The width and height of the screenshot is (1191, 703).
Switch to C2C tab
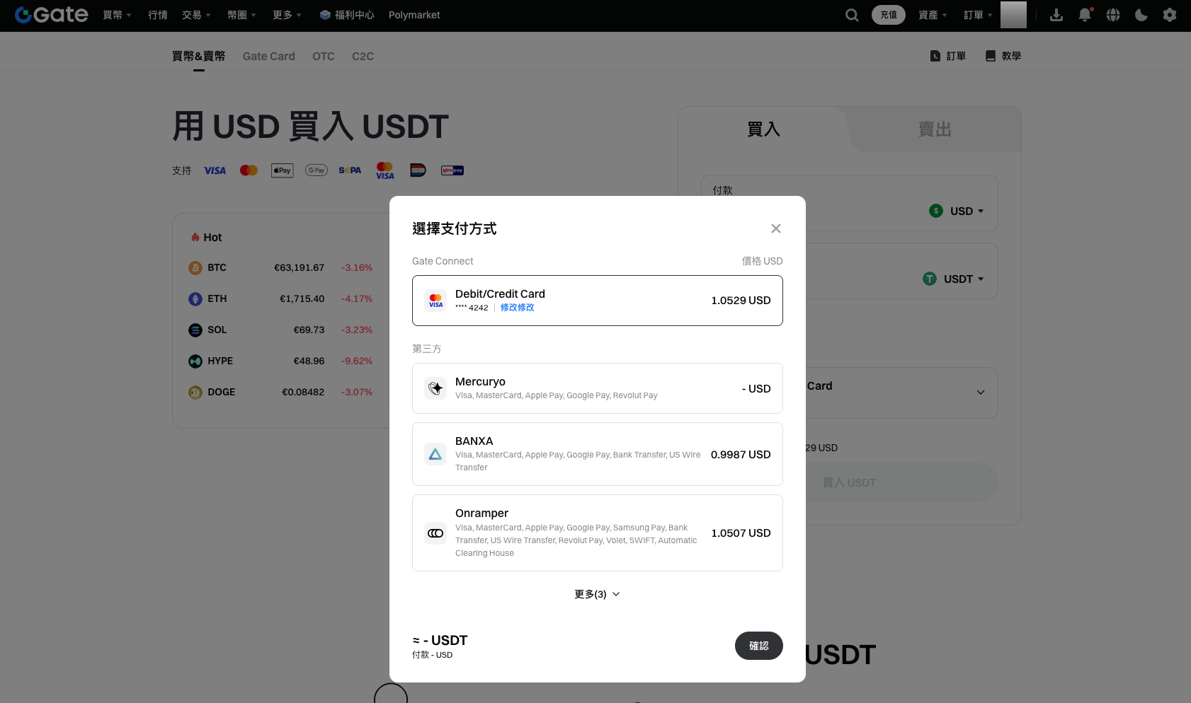pos(363,56)
